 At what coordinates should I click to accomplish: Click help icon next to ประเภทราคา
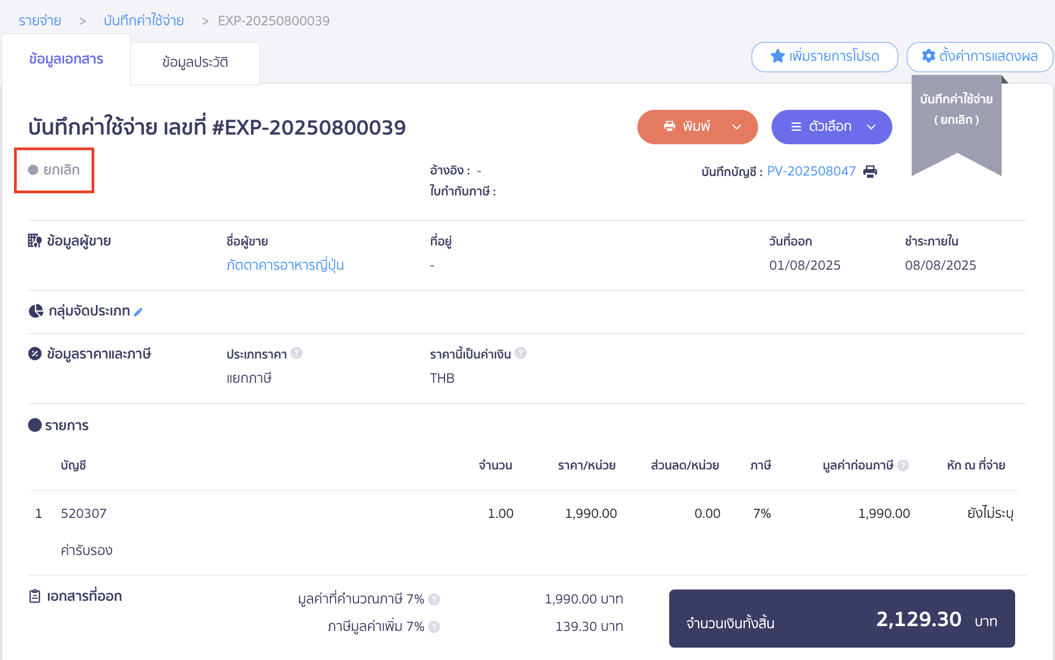pyautogui.click(x=296, y=353)
